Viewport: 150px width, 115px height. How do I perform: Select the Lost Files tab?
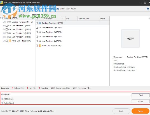pos(36,15)
